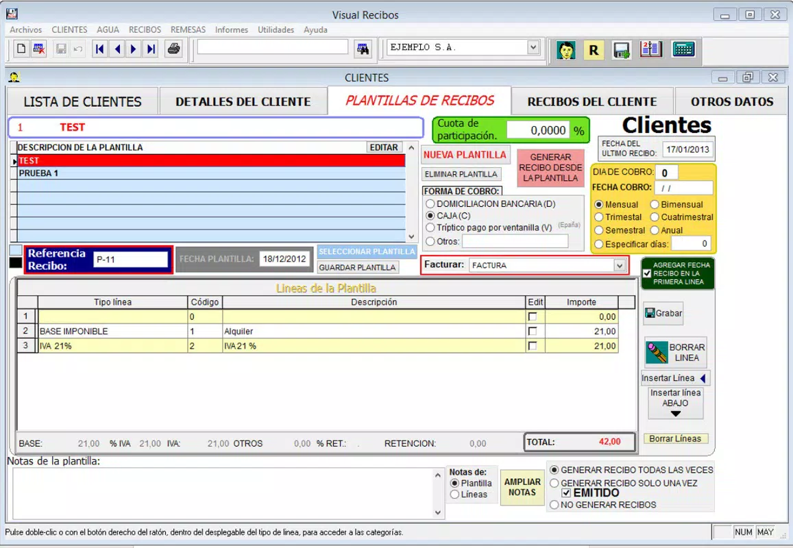Toggle the EMITIDO checkbox
Screen dimensions: 793x548
click(566, 493)
